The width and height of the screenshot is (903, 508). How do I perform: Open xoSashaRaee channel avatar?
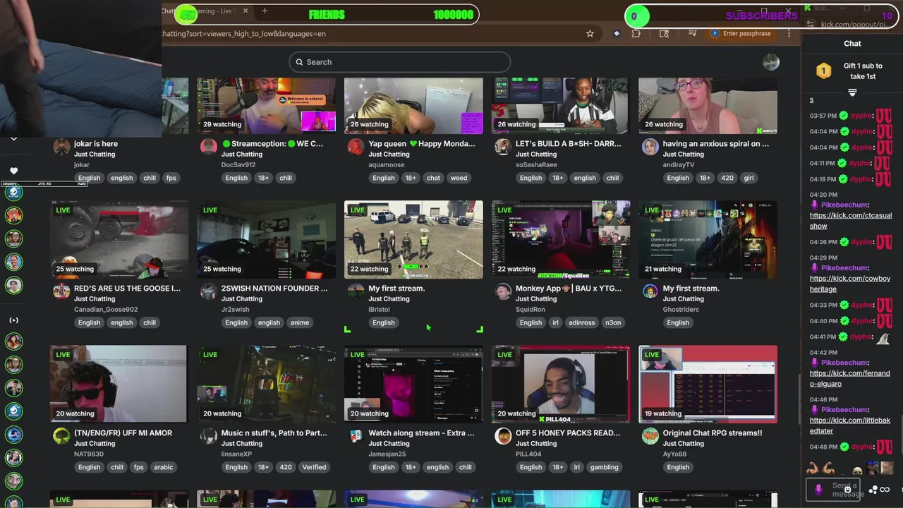click(x=502, y=147)
